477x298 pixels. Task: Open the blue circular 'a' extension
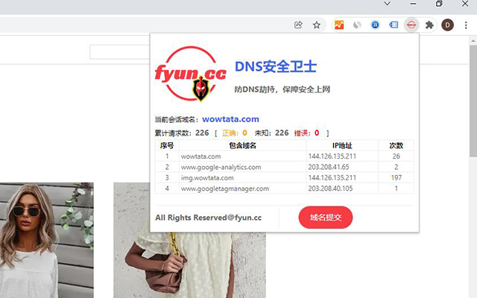click(x=375, y=25)
